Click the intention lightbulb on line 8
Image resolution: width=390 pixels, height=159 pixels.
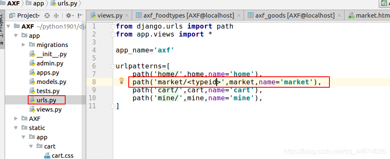pos(122,81)
